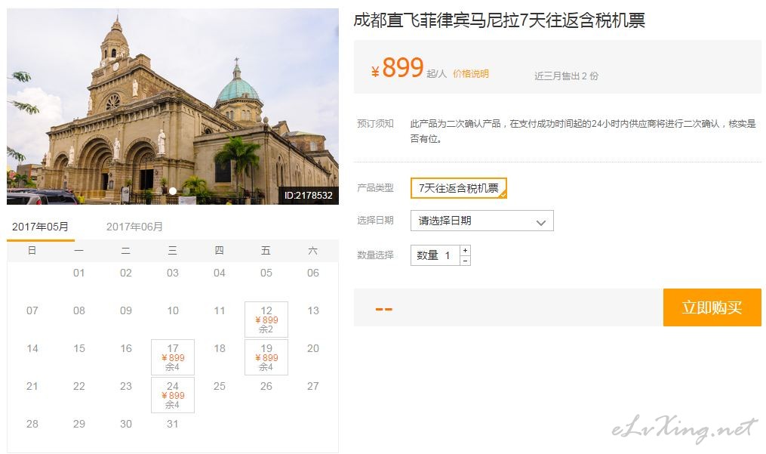
Task: Select May 24 priced ¥899
Action: [173, 395]
